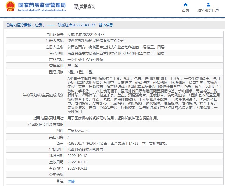Viewport: 225px width, 186px height.
Task: Select 陕西省药品监督管理局 approval department
Action: [85, 150]
